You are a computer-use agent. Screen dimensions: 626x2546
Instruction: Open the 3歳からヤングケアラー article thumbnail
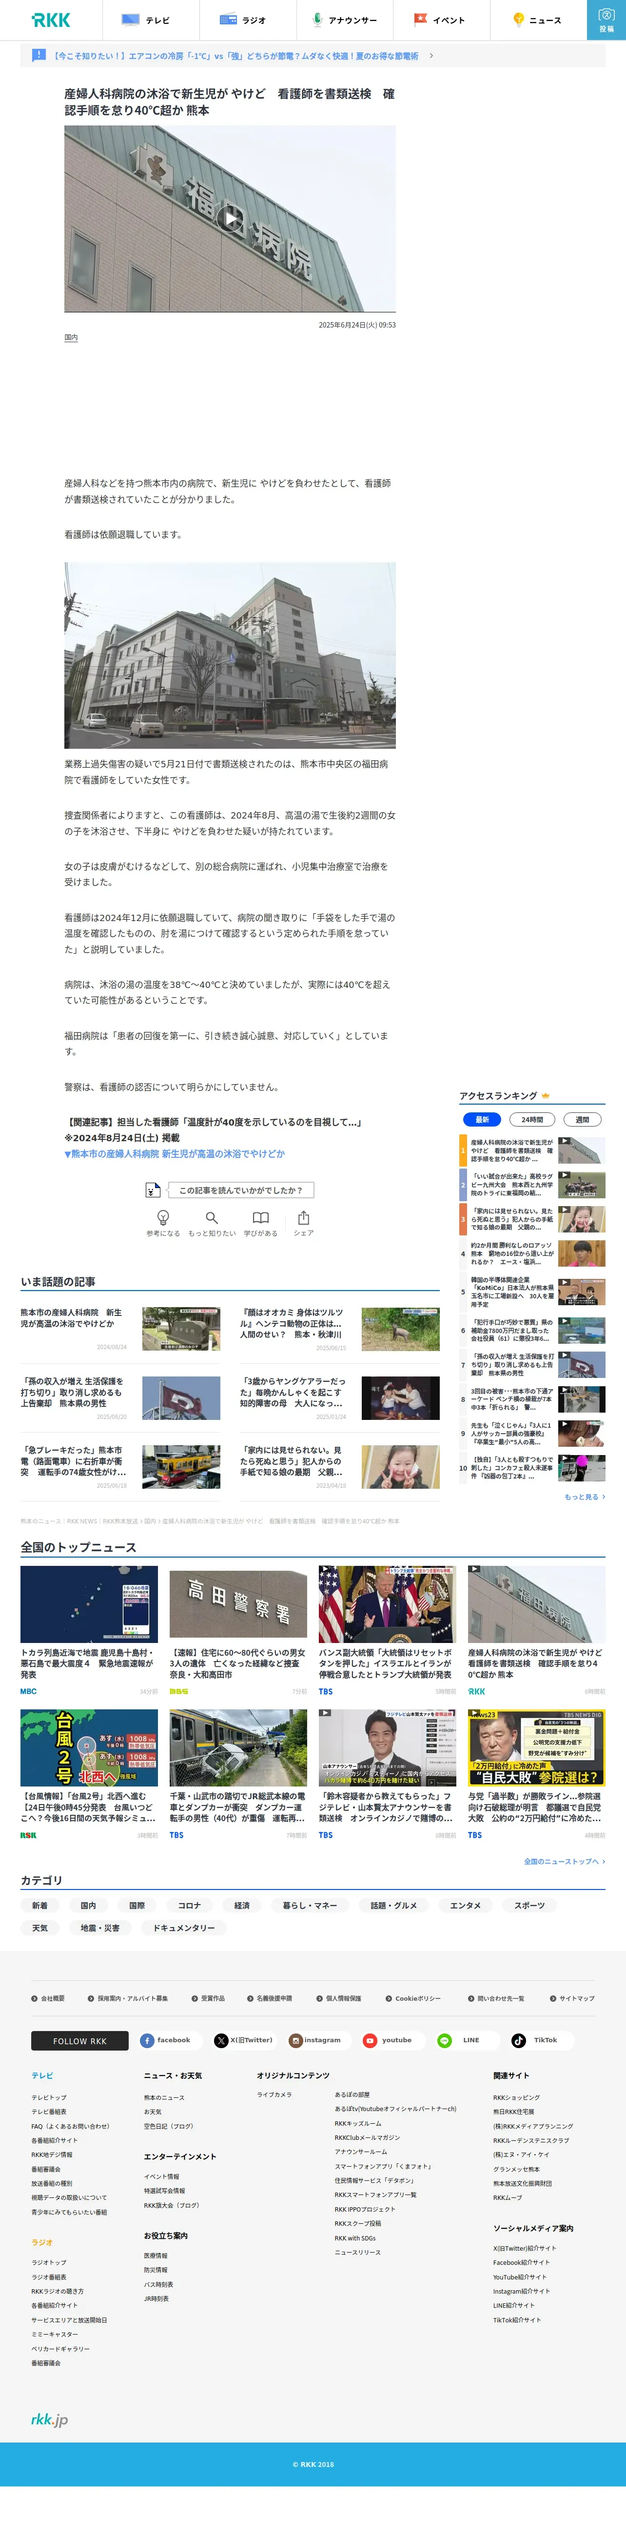click(x=400, y=1397)
